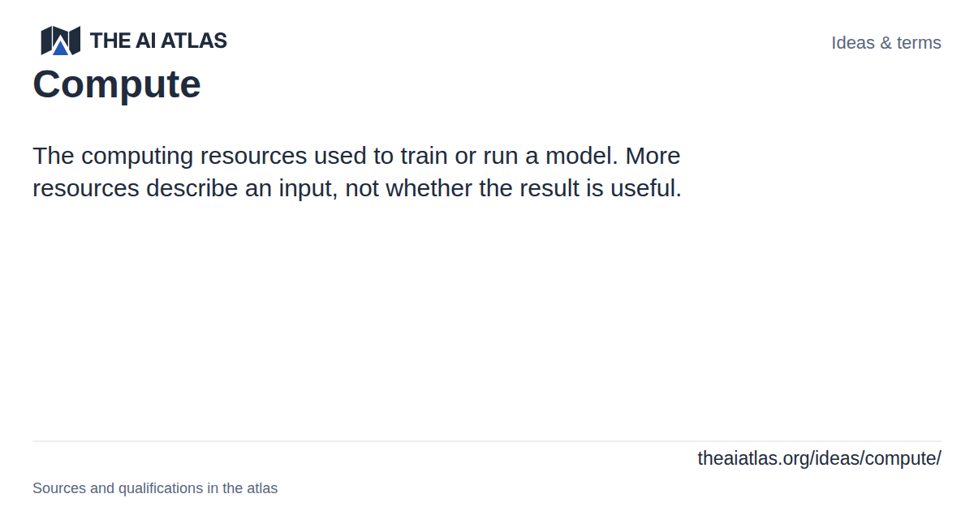
Task: Click the theaiatlas.org/ideas/compute/ URL
Action: [x=819, y=458]
